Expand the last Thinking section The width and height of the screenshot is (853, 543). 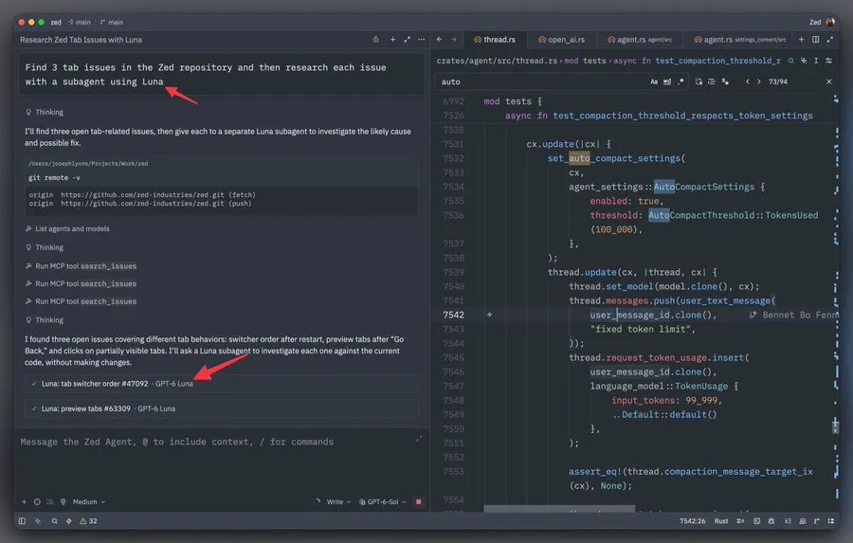tap(45, 320)
